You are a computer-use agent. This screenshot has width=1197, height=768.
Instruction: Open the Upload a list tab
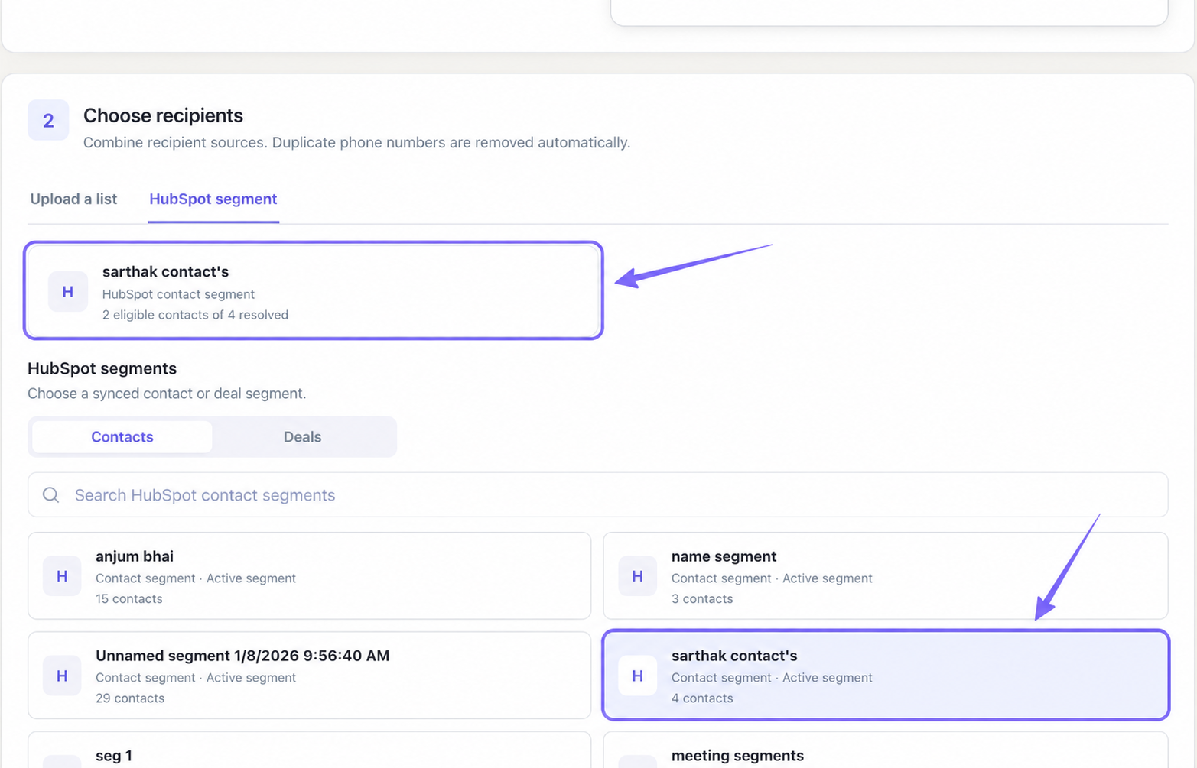[x=73, y=199]
